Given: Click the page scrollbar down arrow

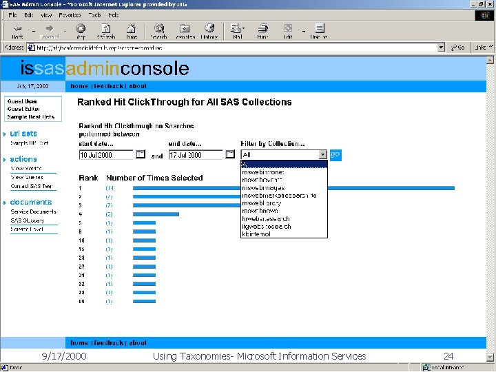Looking at the screenshot, I should point(490,358).
